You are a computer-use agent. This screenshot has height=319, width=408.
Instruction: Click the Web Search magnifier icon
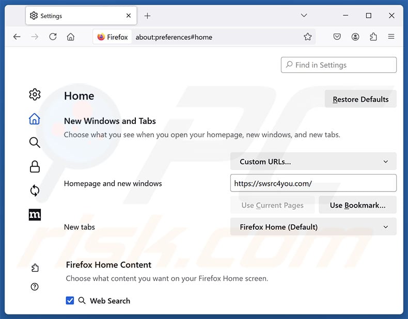coord(82,300)
